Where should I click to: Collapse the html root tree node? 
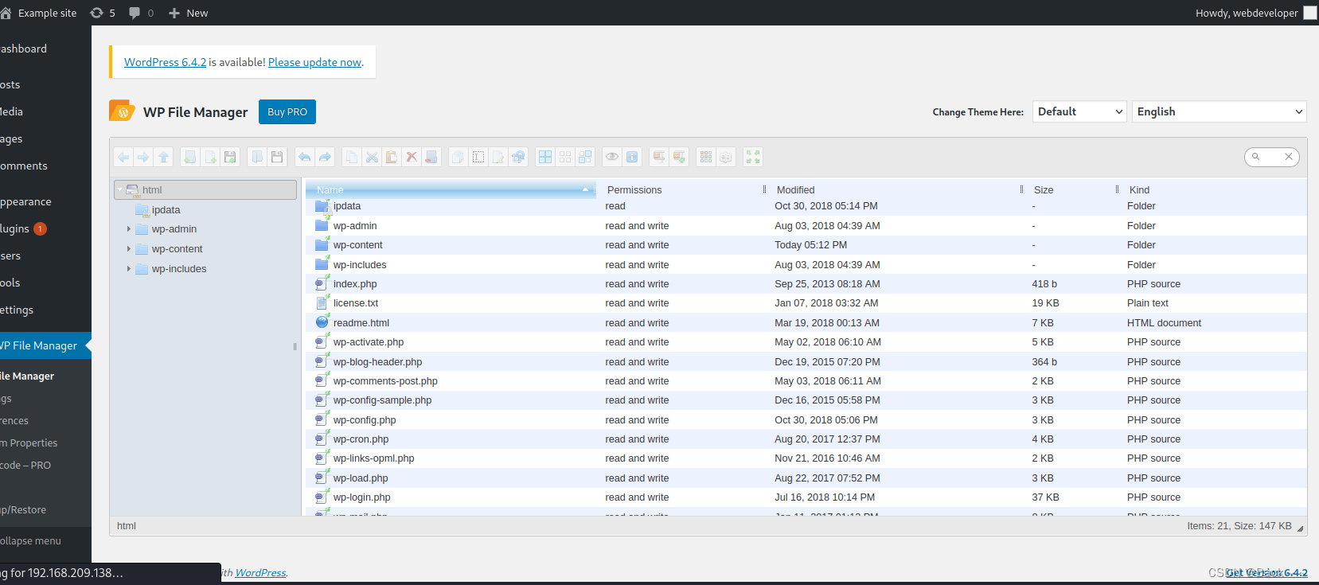point(120,189)
